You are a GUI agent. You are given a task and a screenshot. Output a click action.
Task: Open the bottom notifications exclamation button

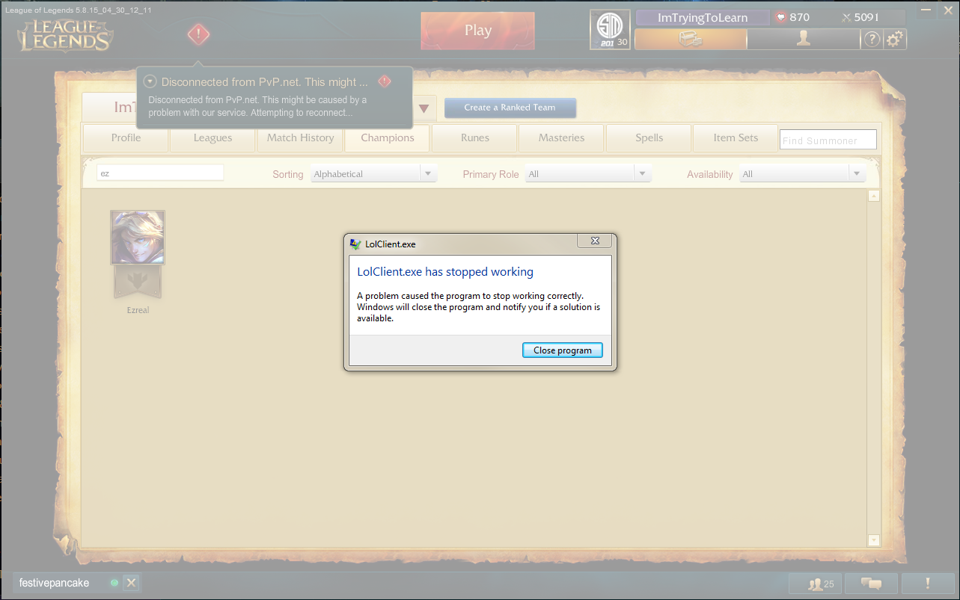click(x=928, y=584)
